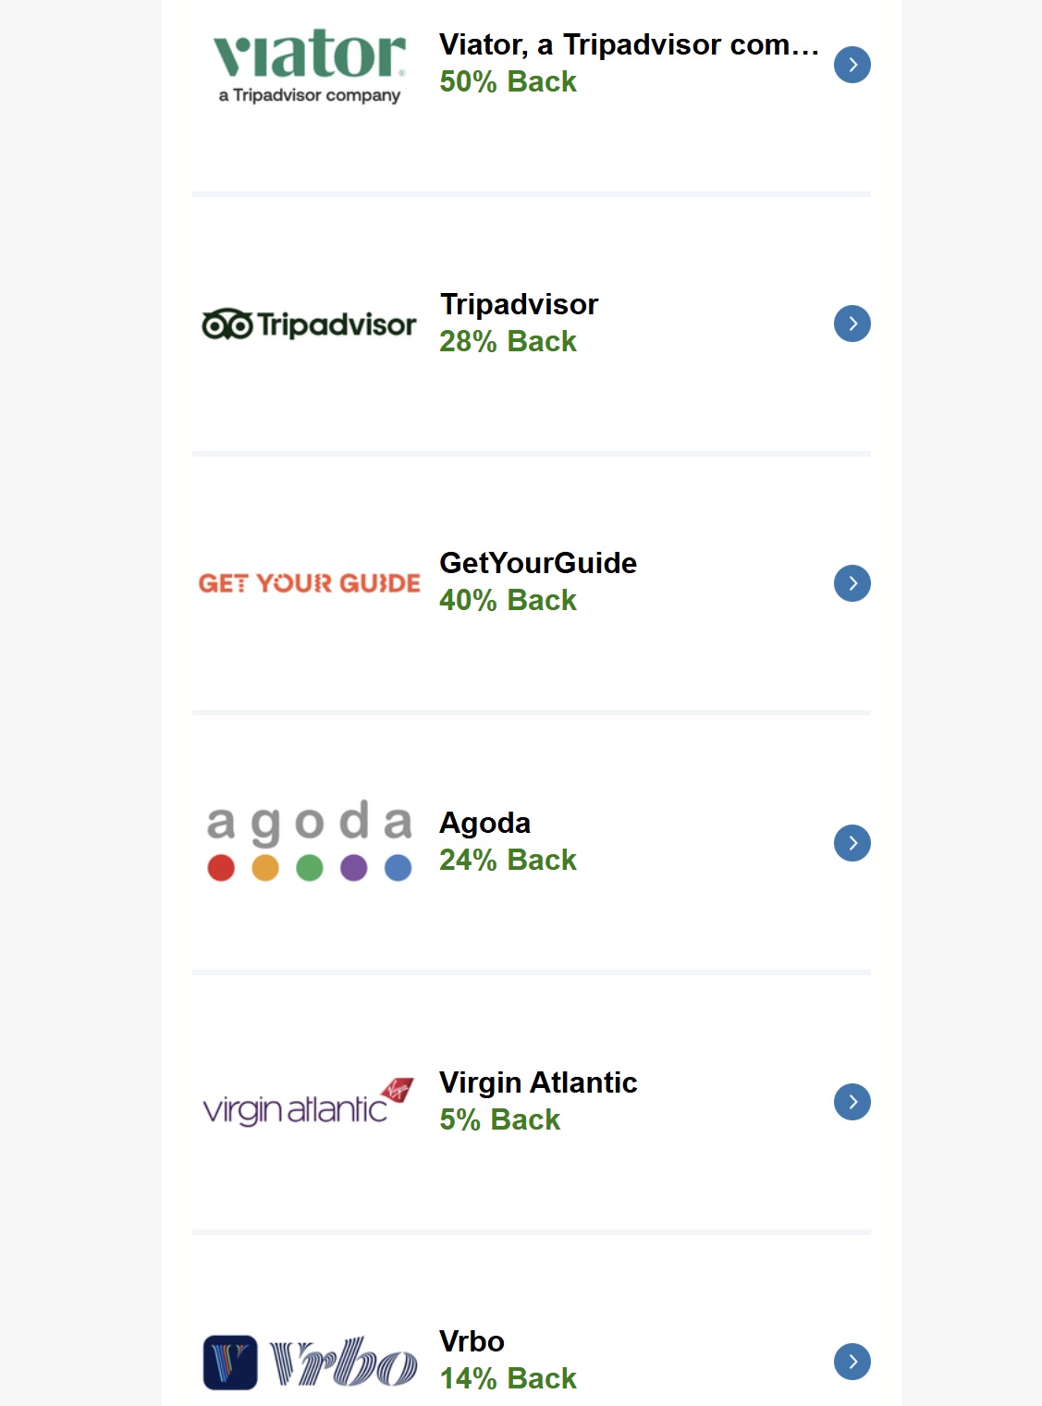Go to Vrbo via arrow icon
The image size is (1042, 1406).
pos(852,1362)
